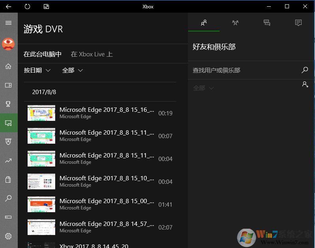Open the thumbnail of the 02:07 clip
This screenshot has height=248, width=315.
click(41, 227)
